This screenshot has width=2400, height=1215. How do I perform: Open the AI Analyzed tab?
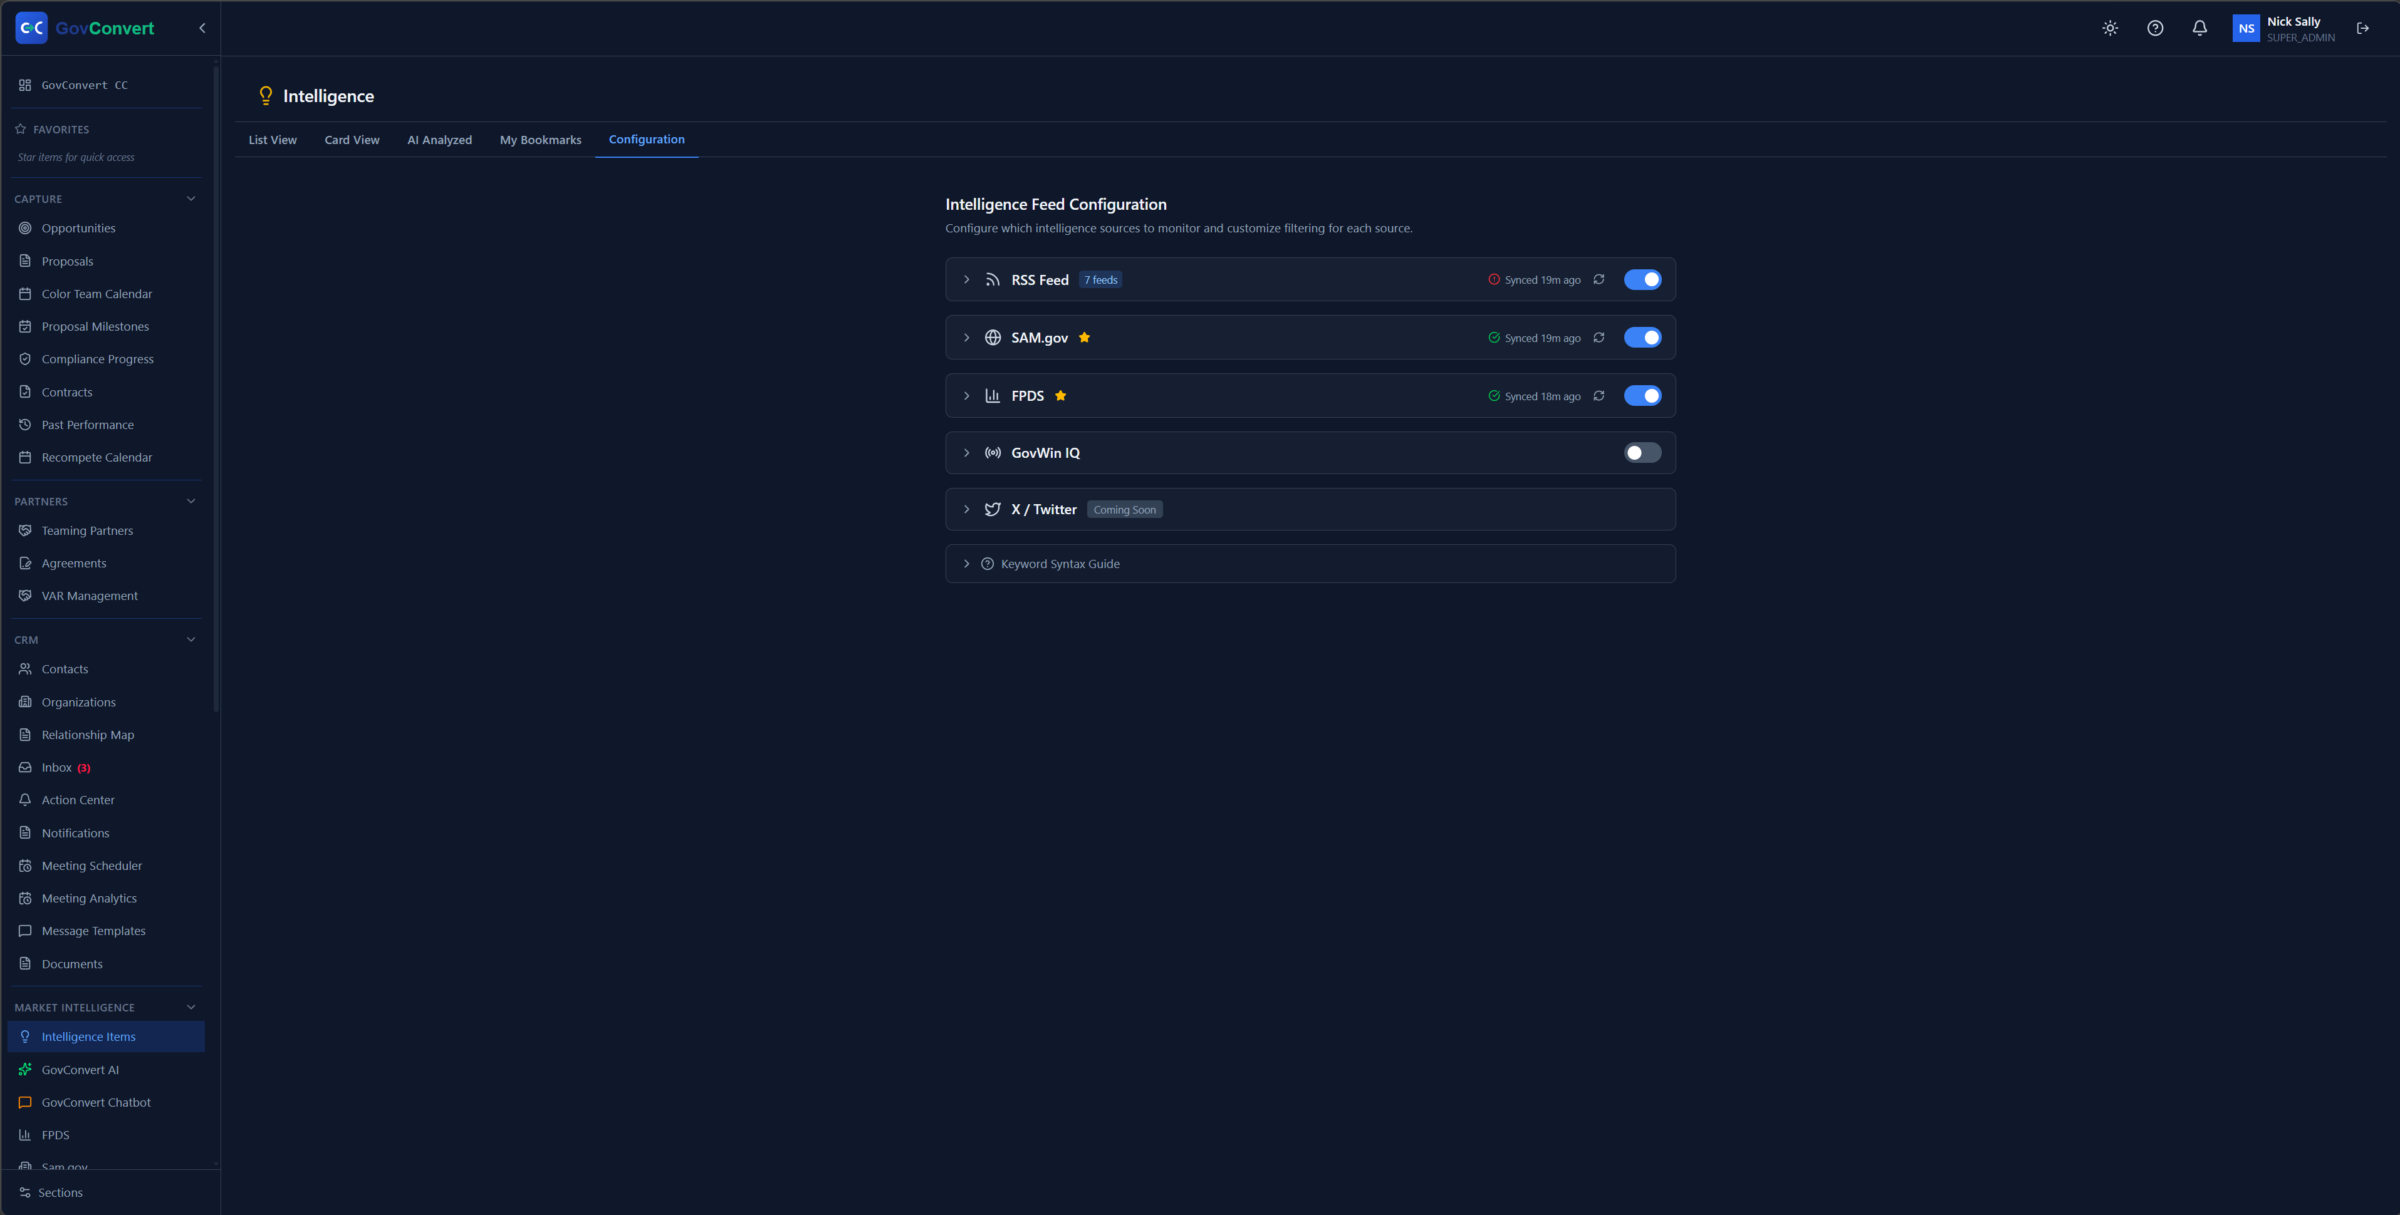440,140
